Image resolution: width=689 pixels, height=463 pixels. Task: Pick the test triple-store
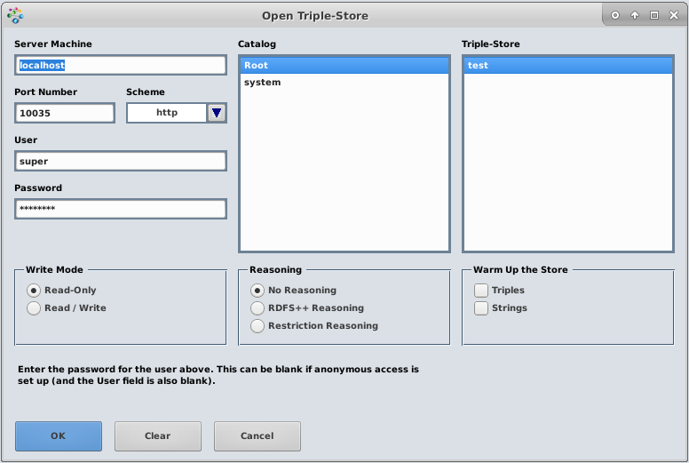(567, 66)
